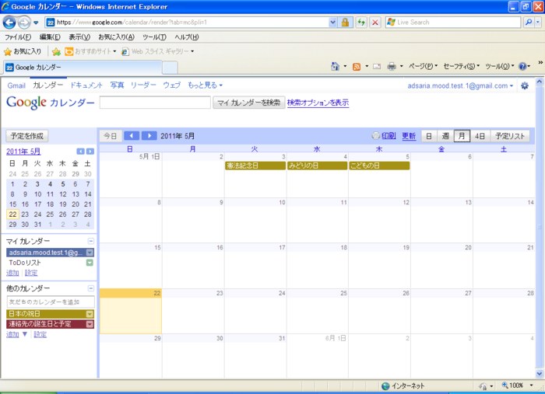Click the calendar search text field
The width and height of the screenshot is (545, 394).
pyautogui.click(x=155, y=103)
